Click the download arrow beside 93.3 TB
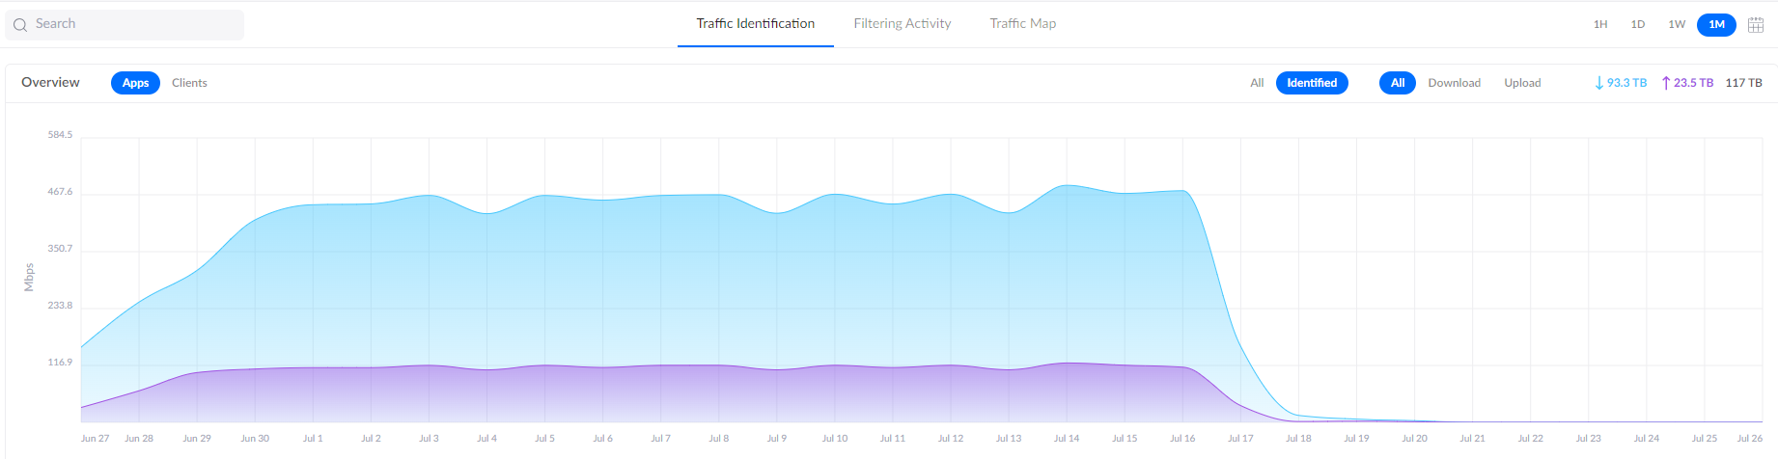The image size is (1778, 459). coord(1599,83)
